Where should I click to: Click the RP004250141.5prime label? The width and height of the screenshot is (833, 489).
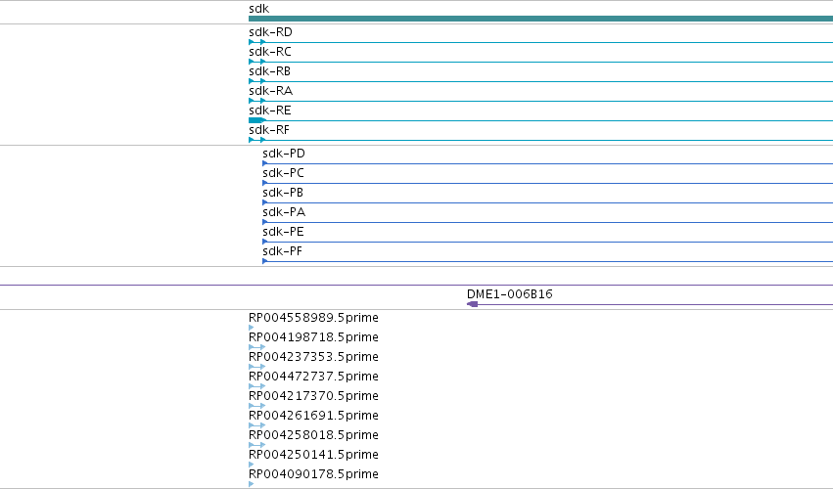coord(313,455)
